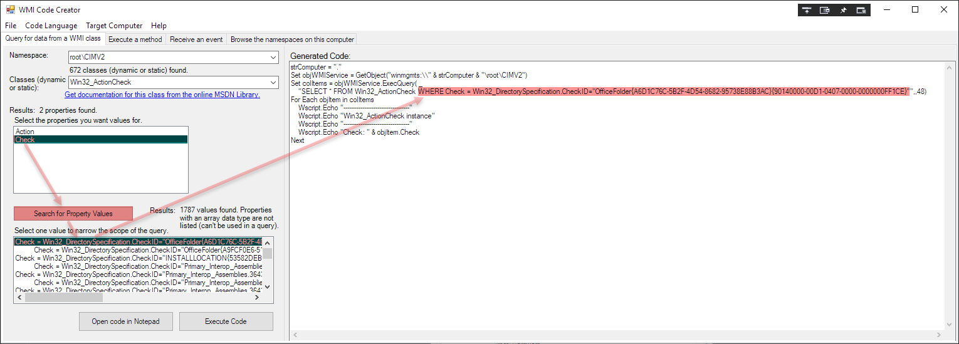
Task: Switch to the Execute a method tab
Action: click(135, 39)
